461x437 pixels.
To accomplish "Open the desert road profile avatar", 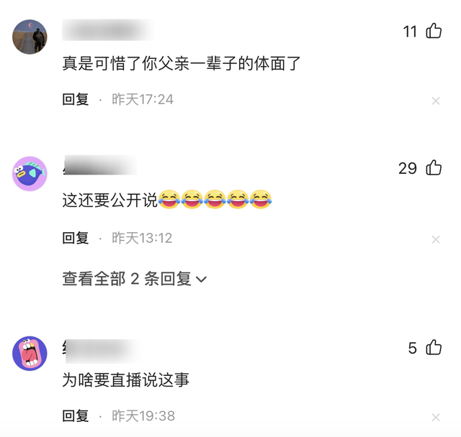I will (x=30, y=37).
